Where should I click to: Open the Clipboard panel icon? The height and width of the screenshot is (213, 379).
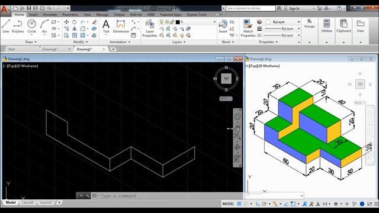343,26
